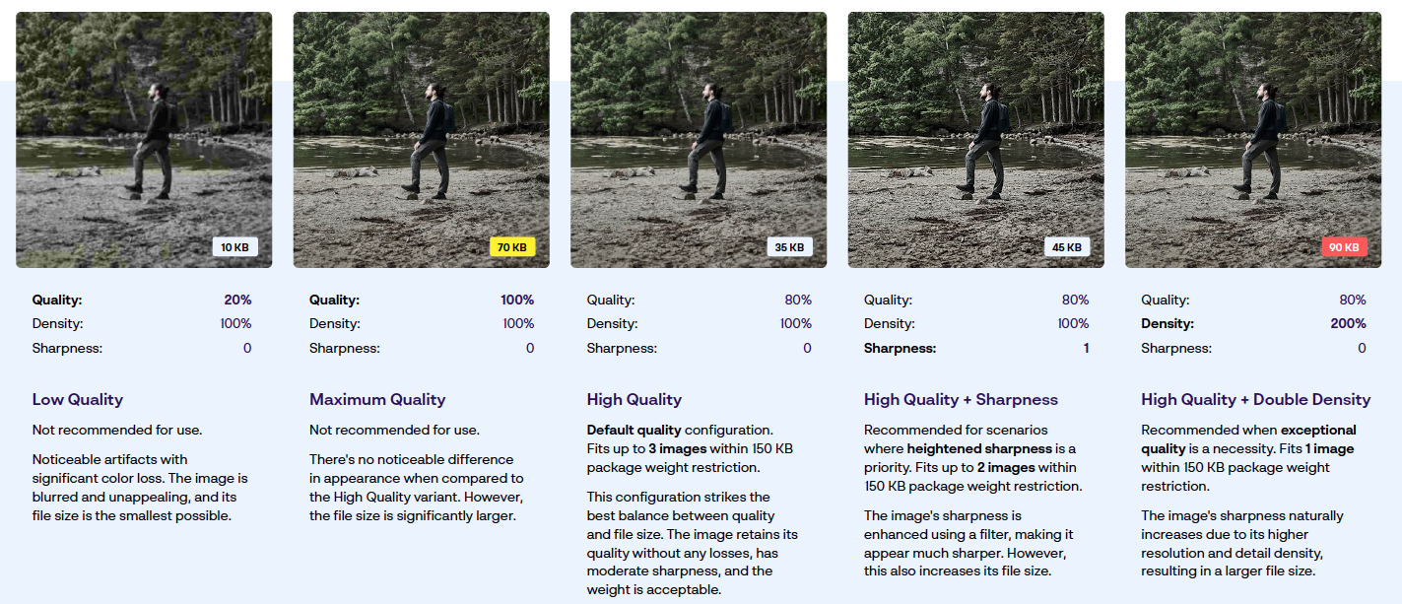
Task: Click the red 90 KB badge
Action: point(1344,247)
